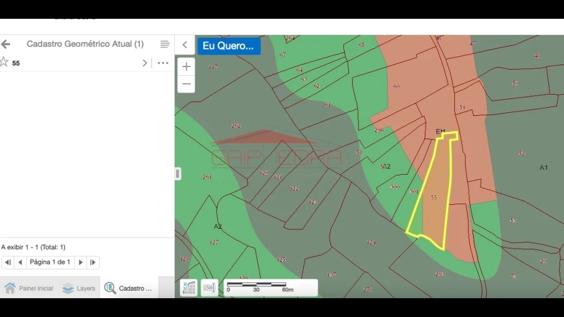This screenshot has height=317, width=564.
Task: Click the panel resize handle
Action: (178, 174)
